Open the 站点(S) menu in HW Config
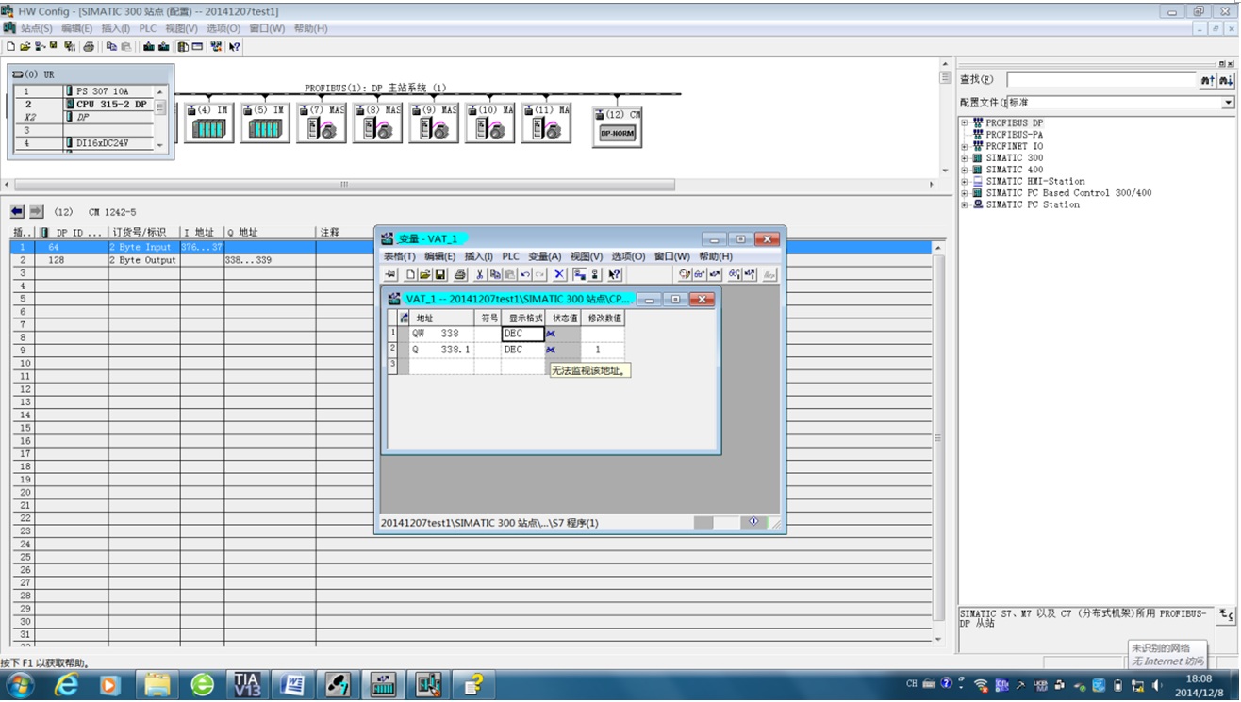The image size is (1241, 702). [37, 28]
